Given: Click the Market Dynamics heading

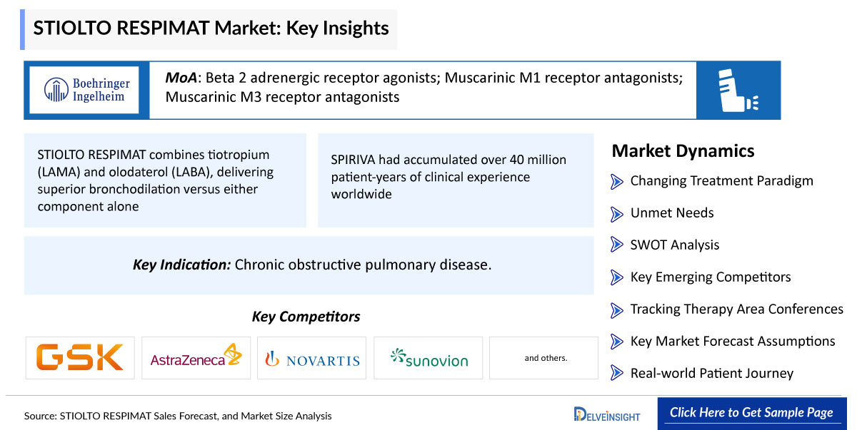Looking at the screenshot, I should coord(683,151).
